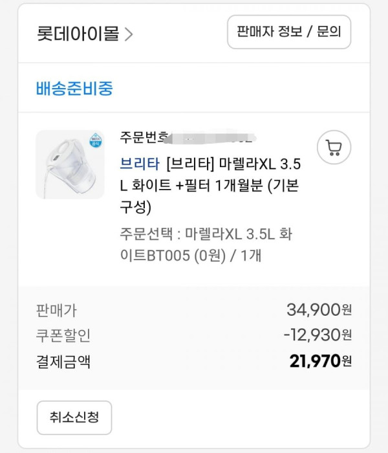Image resolution: width=388 pixels, height=453 pixels.
Task: Open the 롯데아이몰 seller page
Action: pyautogui.click(x=78, y=34)
